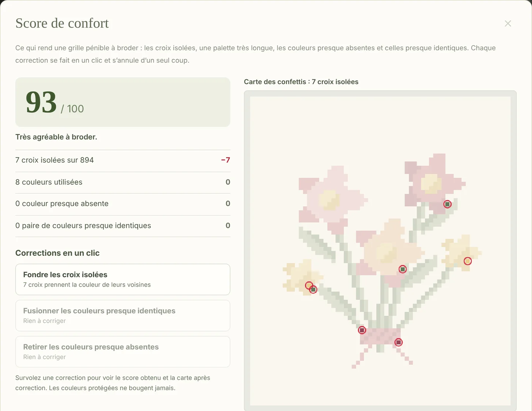Viewport: 532px width, 411px height.
Task: Click the 'Carte des confettis : 7 croix isolées' heading
Action: [x=301, y=82]
